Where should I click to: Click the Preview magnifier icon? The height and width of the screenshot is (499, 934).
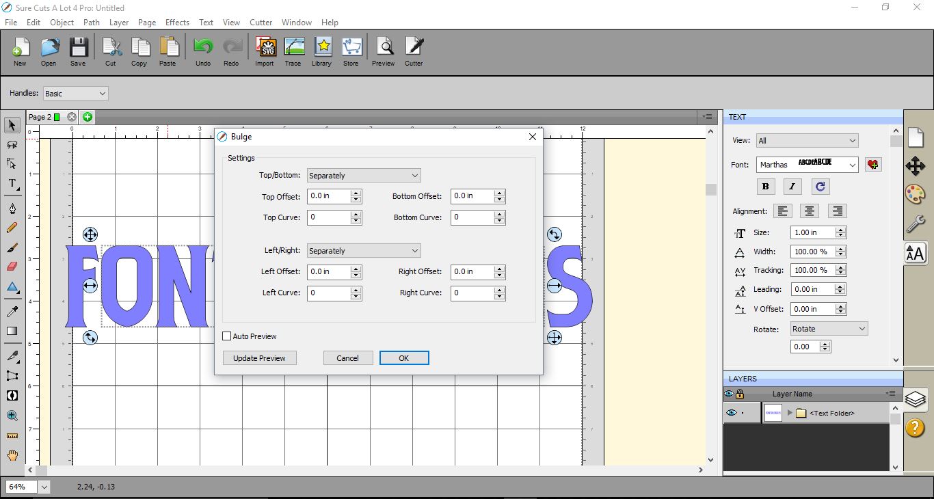point(384,51)
